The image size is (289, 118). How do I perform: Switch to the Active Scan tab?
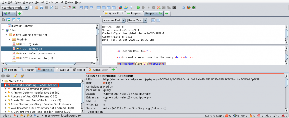[x=98, y=70]
